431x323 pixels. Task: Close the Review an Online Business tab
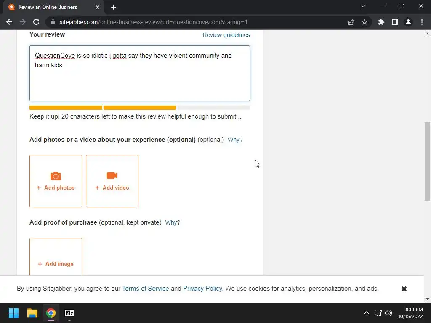point(98,7)
